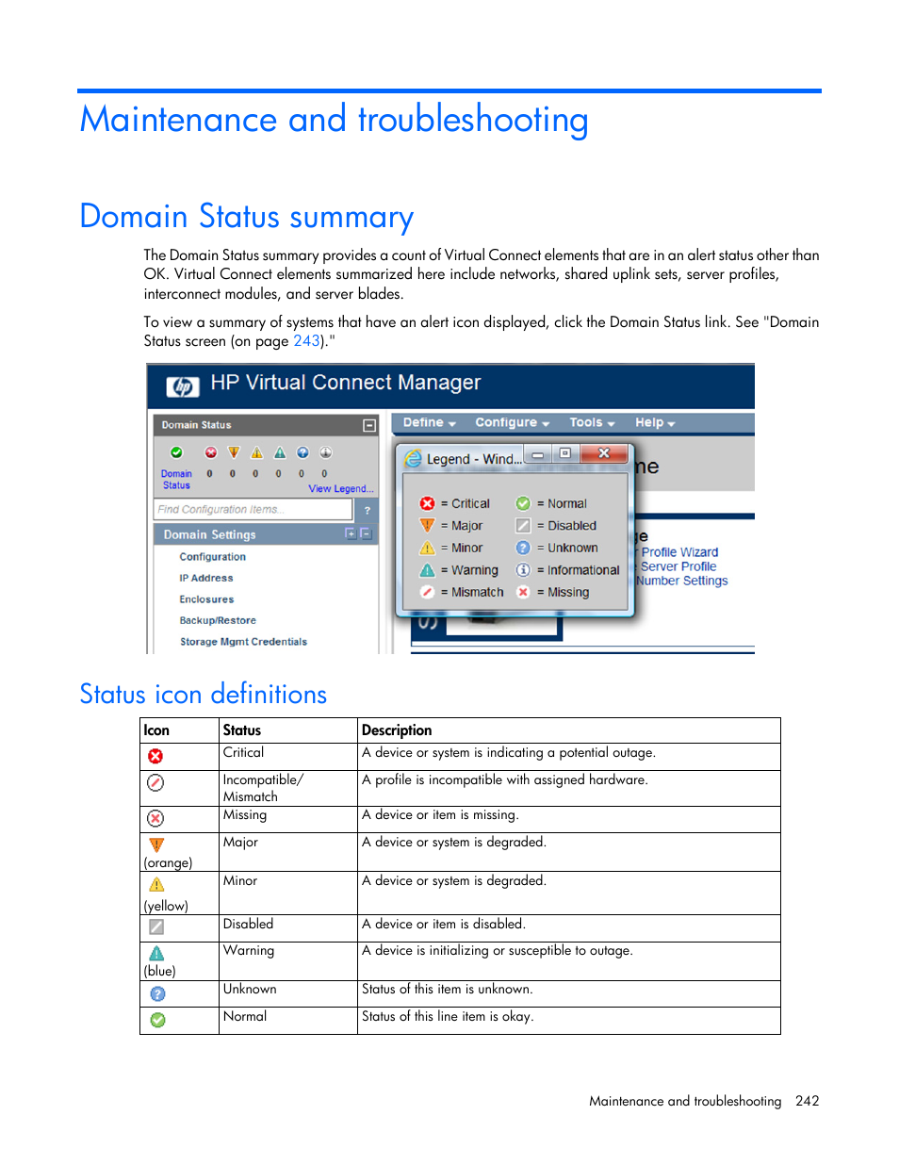Image resolution: width=899 pixels, height=1164 pixels.
Task: Collapse all Domain Settings items with minus button
Action: (x=366, y=533)
